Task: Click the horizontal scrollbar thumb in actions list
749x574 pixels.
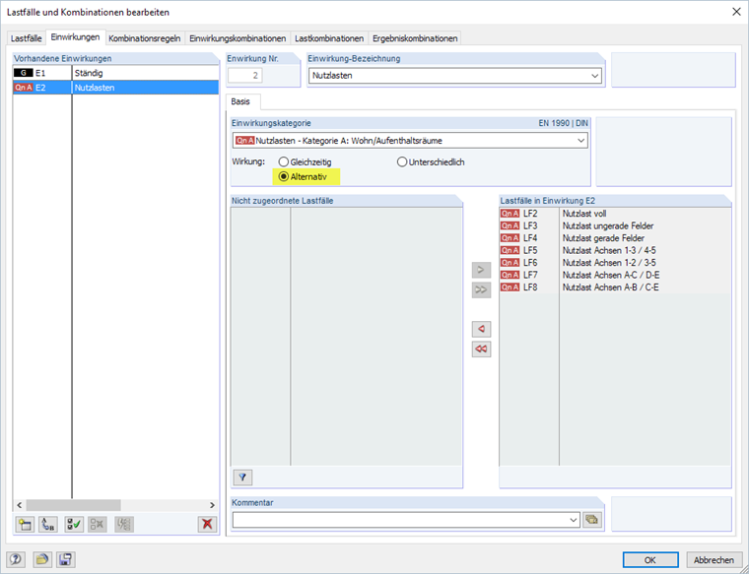Action: click(x=74, y=505)
